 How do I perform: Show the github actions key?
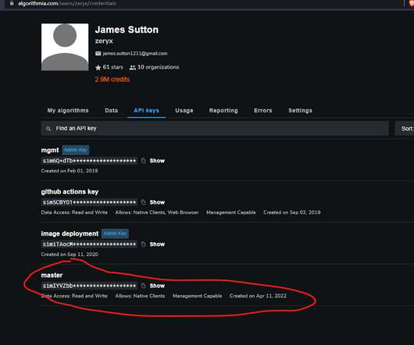pos(157,202)
